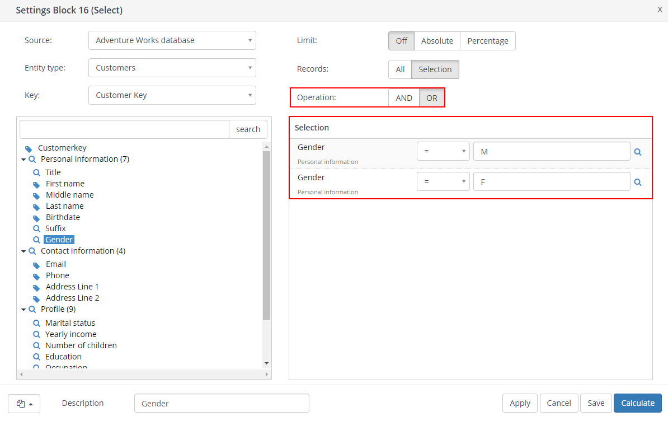Viewport: 668px width, 421px height.
Task: Click the Description text field
Action: click(222, 403)
